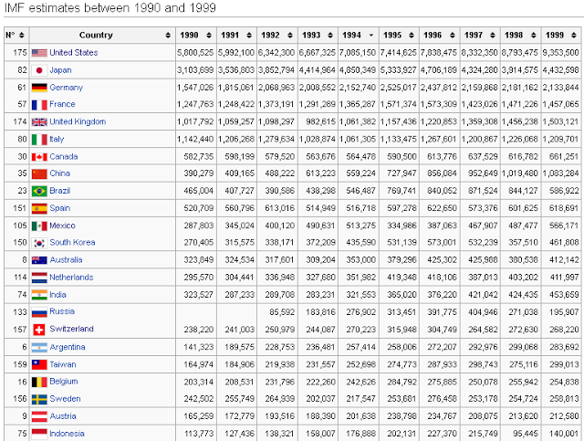The height and width of the screenshot is (441, 584).
Task: Open the Italy link
Action: 57,139
